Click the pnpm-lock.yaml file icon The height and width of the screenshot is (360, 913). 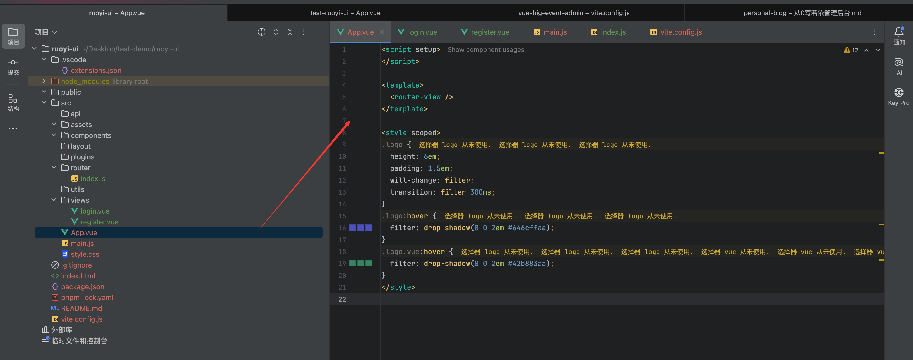tap(55, 297)
